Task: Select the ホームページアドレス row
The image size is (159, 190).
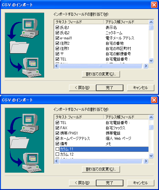Action: coord(101,138)
